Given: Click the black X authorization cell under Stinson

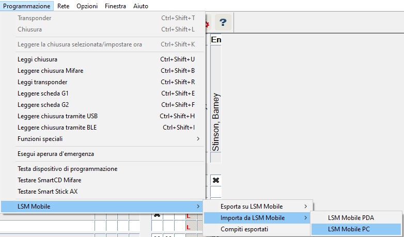Looking at the screenshot, I should (x=216, y=180).
